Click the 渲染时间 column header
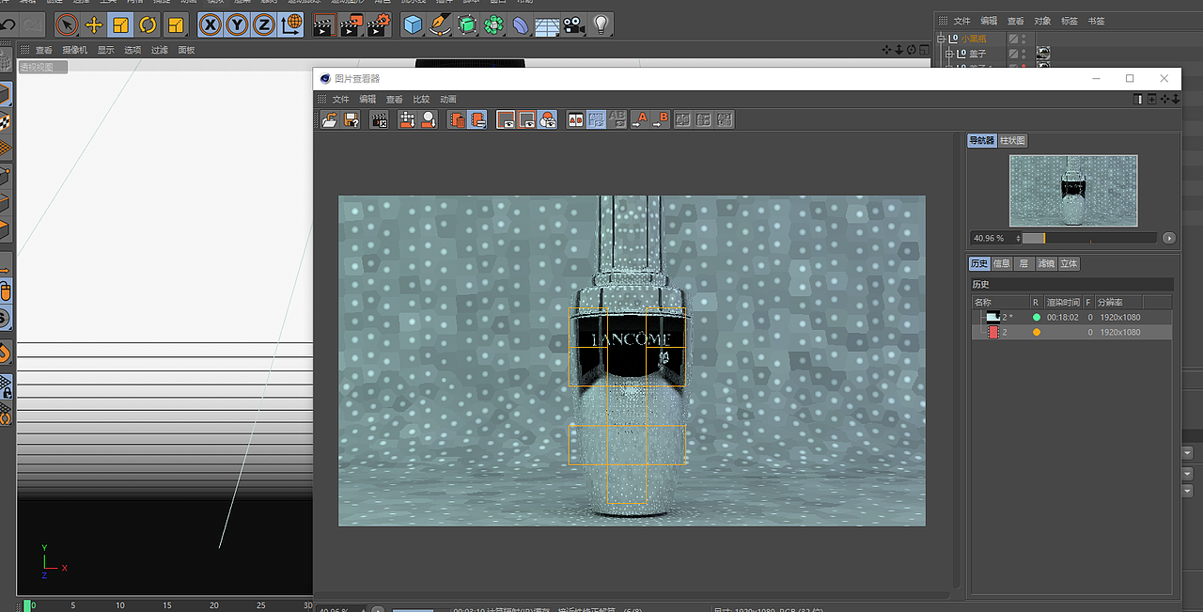Viewport: 1203px width, 612px height. pyautogui.click(x=1063, y=302)
